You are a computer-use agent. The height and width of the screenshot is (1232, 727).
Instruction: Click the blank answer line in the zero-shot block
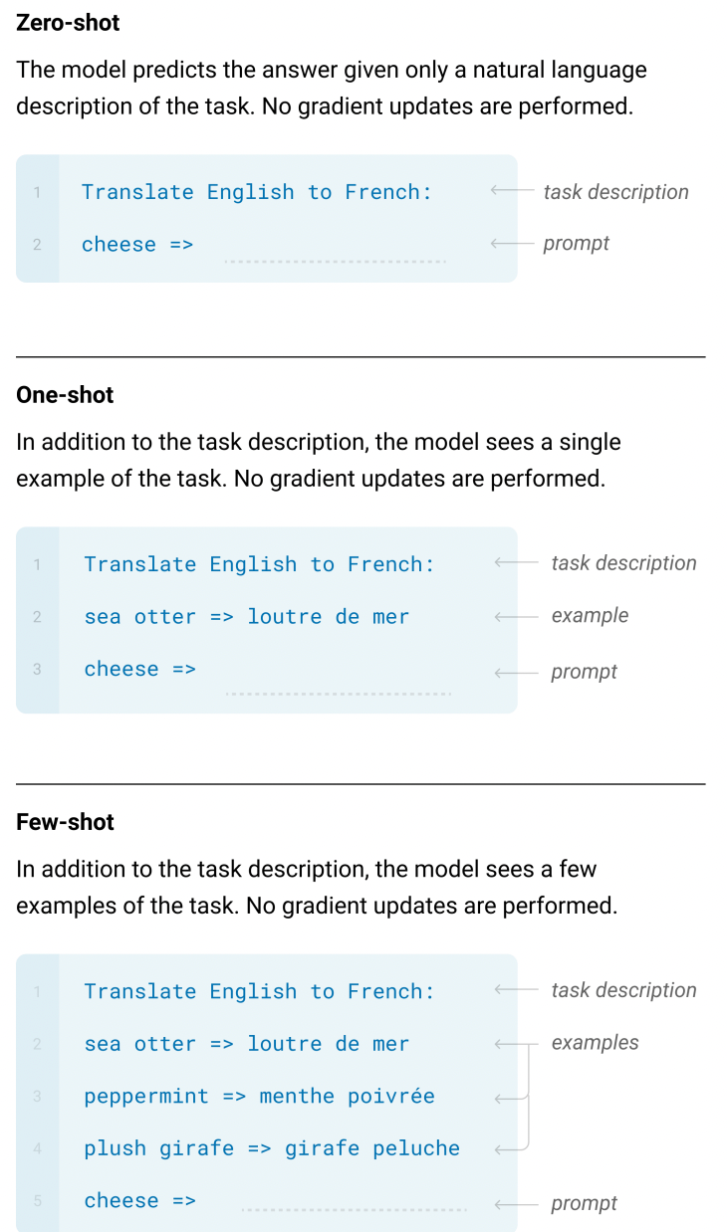336,261
